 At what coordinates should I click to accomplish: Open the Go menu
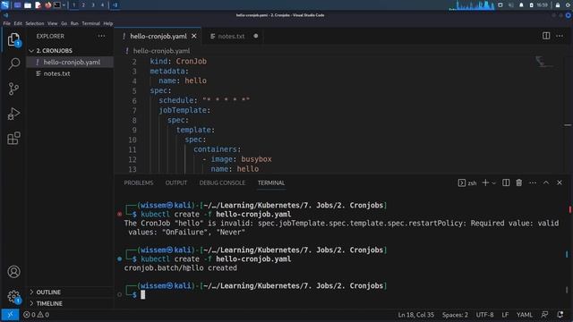point(64,23)
